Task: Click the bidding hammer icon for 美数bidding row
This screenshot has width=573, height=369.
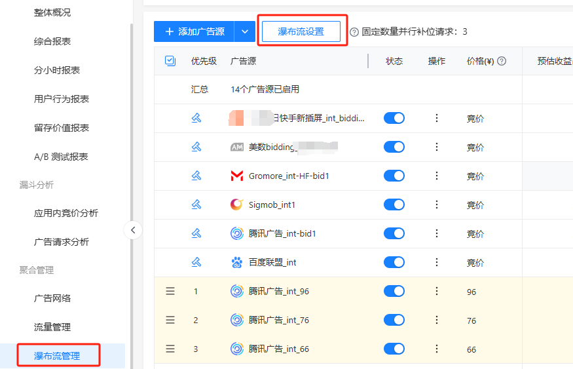Action: click(196, 147)
